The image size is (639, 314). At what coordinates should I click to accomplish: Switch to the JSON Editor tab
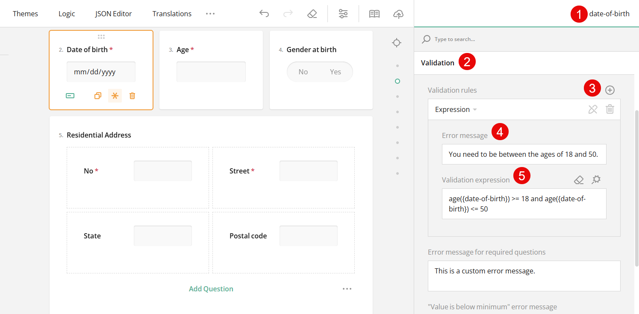pyautogui.click(x=113, y=13)
